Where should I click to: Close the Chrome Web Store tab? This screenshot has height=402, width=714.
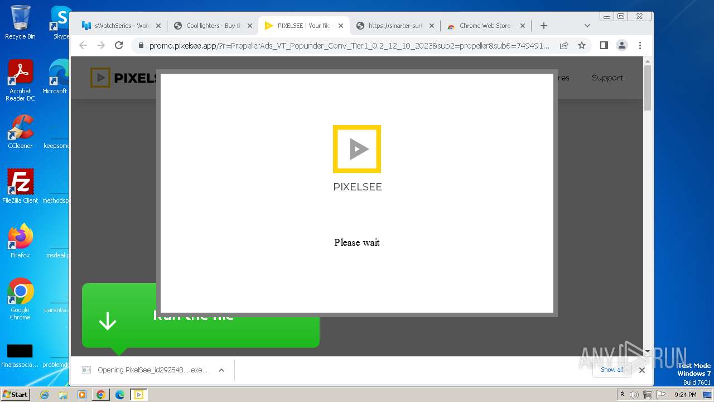coord(523,26)
